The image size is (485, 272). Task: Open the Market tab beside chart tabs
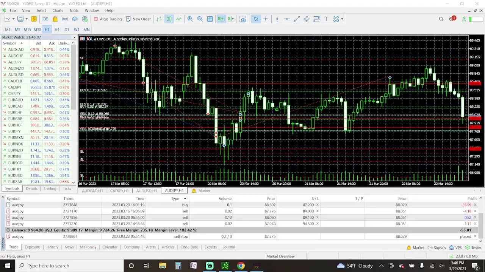[201, 191]
